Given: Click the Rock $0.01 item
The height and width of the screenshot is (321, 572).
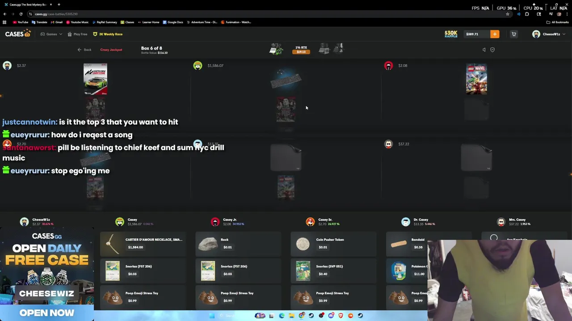Looking at the screenshot, I should pyautogui.click(x=238, y=243).
